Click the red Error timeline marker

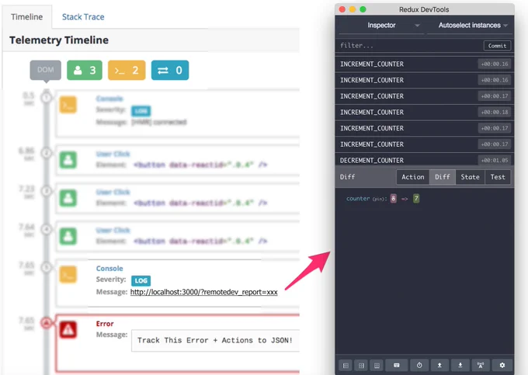click(46, 322)
